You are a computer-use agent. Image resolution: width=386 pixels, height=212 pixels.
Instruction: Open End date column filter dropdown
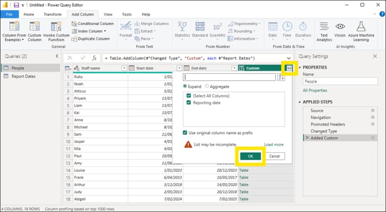[234, 68]
